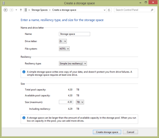The width and height of the screenshot is (159, 138).
Task: Click the Size (maximum) input box
Action: [x=66, y=102]
